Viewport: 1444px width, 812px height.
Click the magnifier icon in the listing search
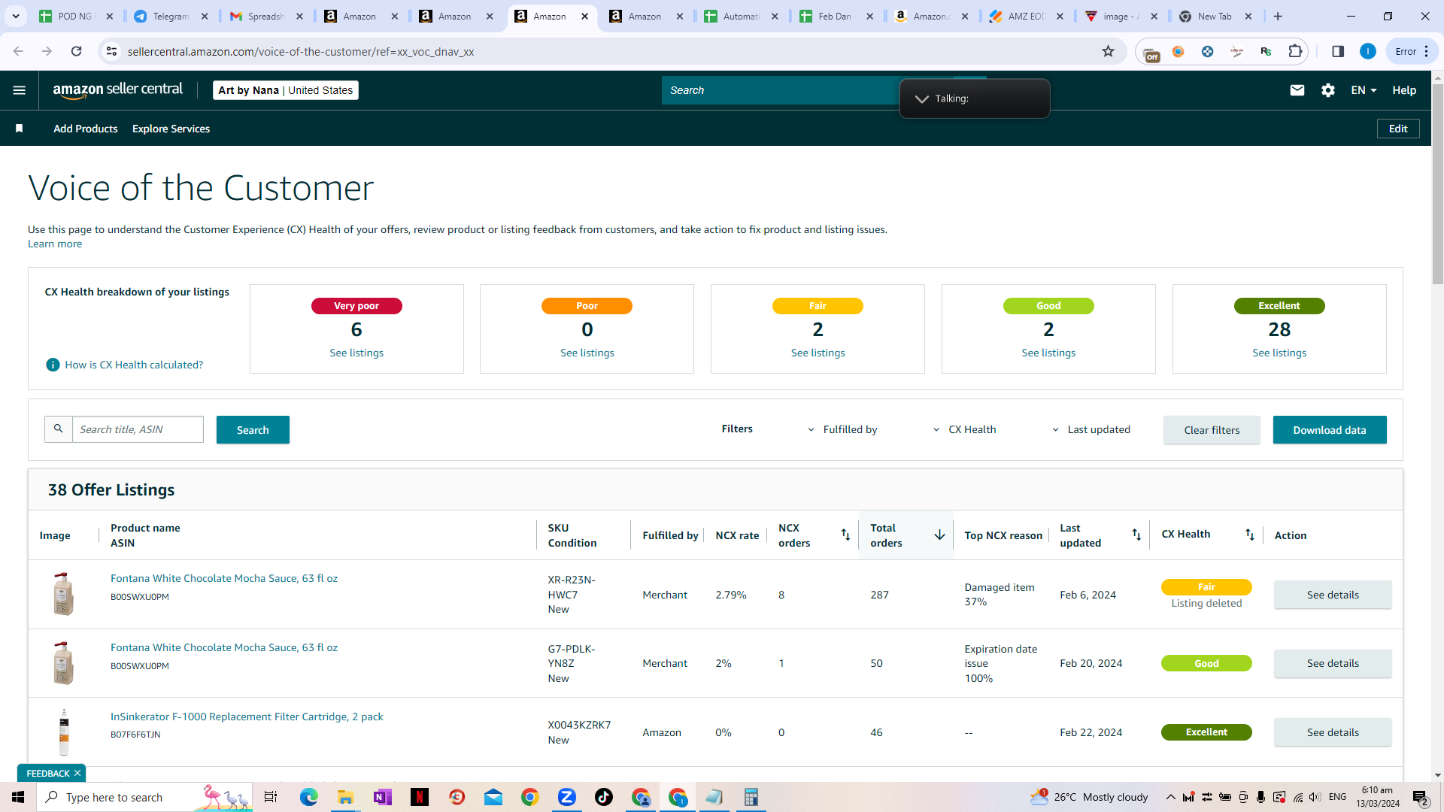coord(59,429)
